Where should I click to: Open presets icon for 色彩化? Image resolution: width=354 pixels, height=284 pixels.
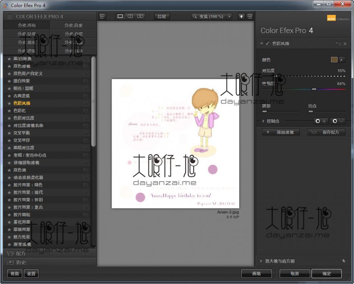pos(86,111)
